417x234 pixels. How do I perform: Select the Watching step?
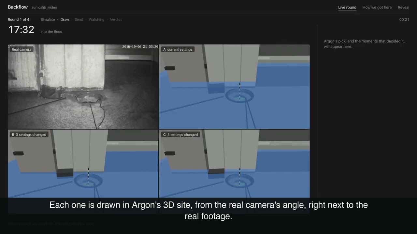click(96, 19)
